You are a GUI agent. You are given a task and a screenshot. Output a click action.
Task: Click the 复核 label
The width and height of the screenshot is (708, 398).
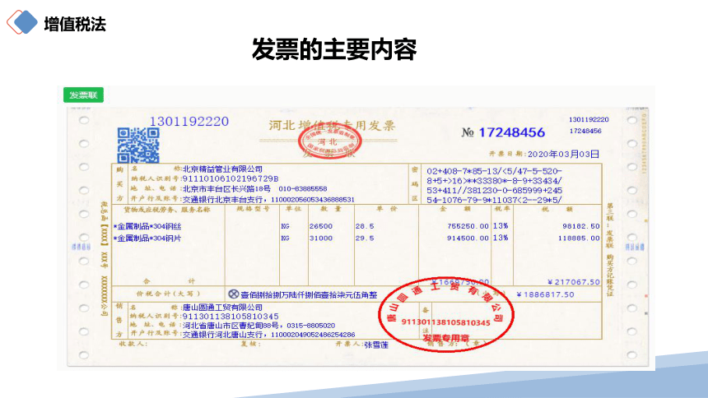tap(249, 344)
